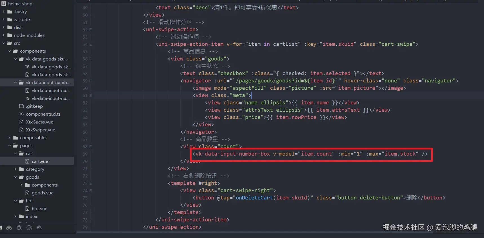The height and width of the screenshot is (238, 484).
Task: Click the TS icon beside components.d.ts
Action: [21, 114]
